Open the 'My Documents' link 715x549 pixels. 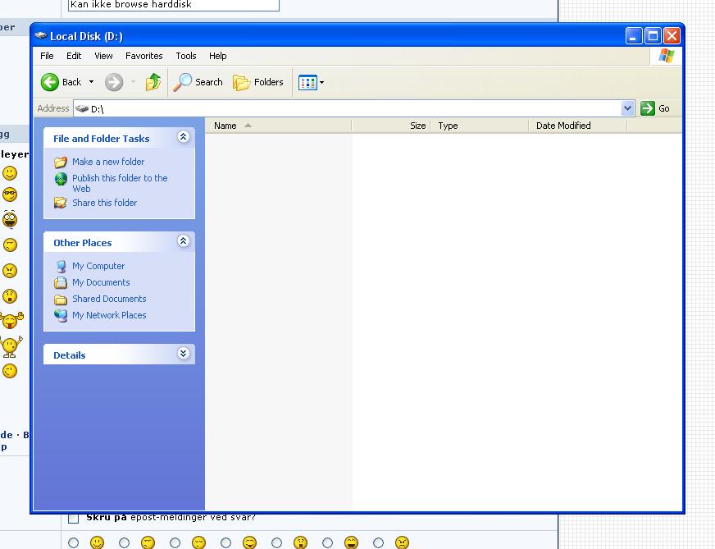coord(101,282)
